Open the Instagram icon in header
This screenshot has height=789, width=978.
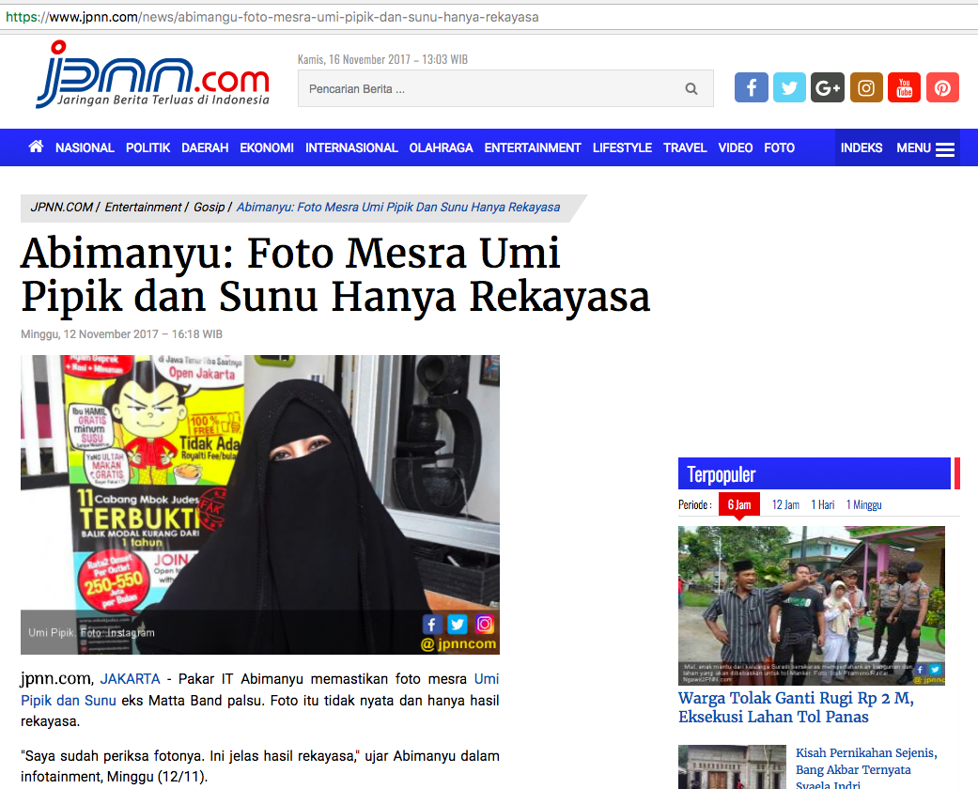[866, 87]
